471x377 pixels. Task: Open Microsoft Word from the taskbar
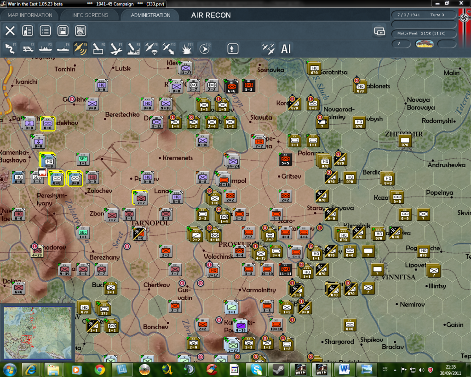coord(344,370)
